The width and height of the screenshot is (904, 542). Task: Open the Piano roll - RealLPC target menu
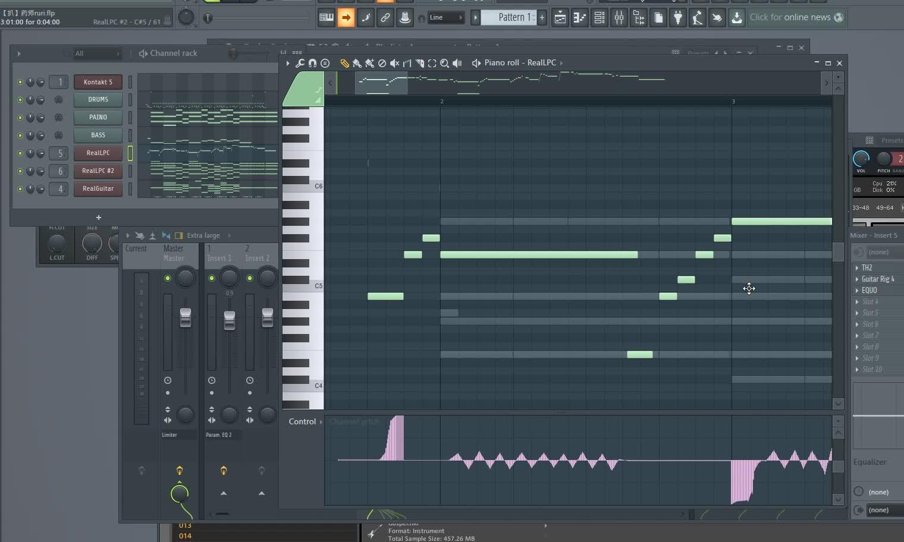pos(520,62)
